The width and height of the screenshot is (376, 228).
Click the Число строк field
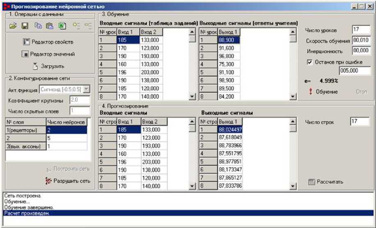pos(360,121)
